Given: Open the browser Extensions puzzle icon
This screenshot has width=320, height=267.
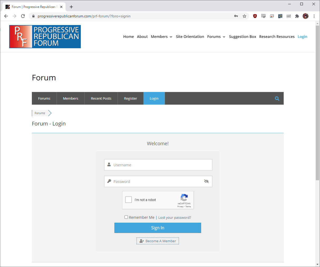Looking at the screenshot, I should [x=297, y=16].
